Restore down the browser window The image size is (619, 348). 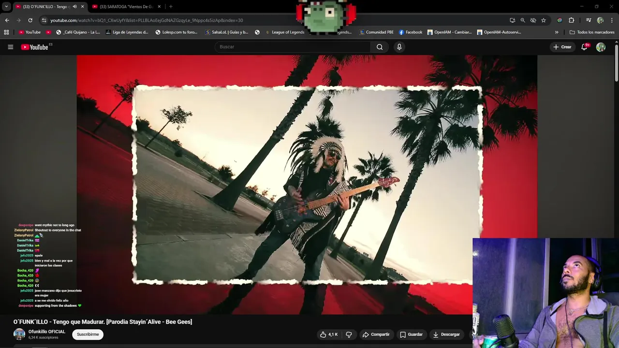[597, 7]
